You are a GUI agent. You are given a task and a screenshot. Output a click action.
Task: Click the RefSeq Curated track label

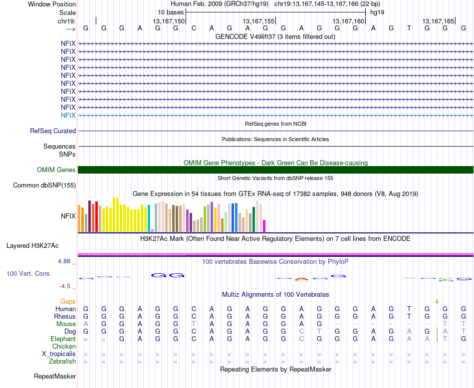click(52, 131)
